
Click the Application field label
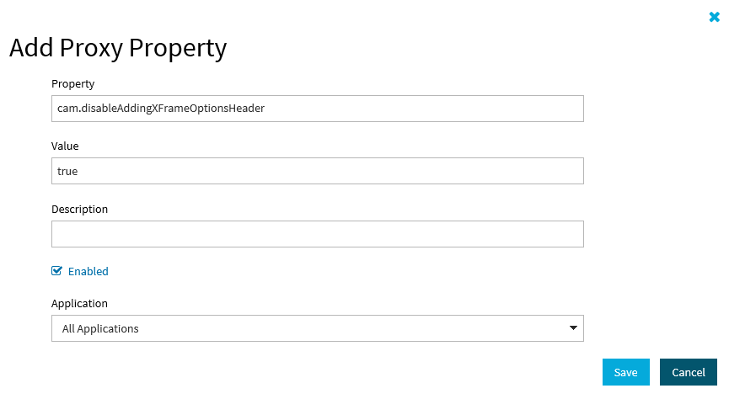click(80, 303)
